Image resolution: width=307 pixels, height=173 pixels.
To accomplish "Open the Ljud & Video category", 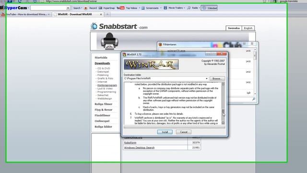I will tap(105, 88).
